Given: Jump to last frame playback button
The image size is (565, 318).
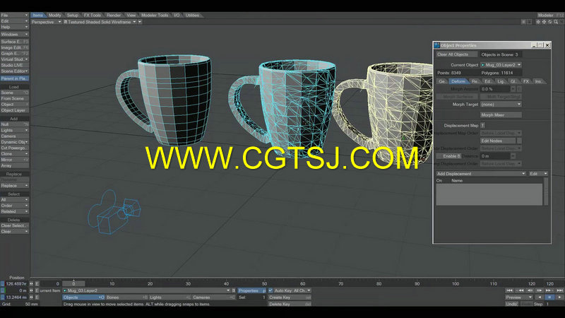Looking at the screenshot, I should point(559,290).
